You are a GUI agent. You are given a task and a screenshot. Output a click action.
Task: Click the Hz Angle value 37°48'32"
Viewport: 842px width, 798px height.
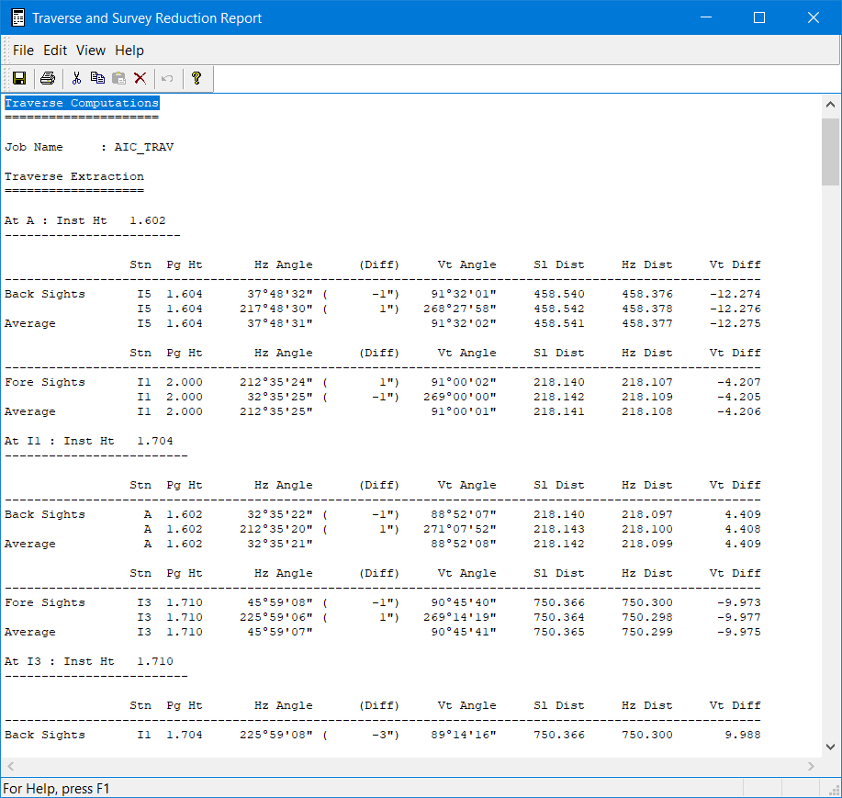(x=280, y=294)
